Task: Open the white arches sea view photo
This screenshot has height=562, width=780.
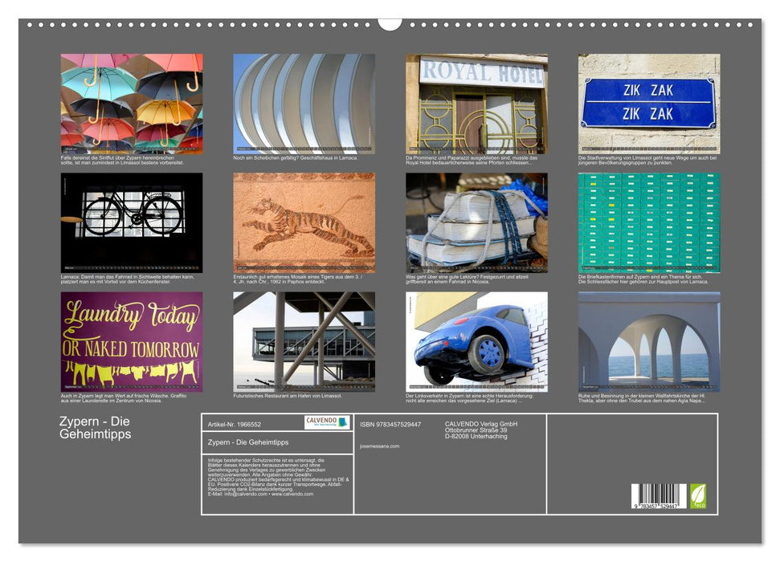Action: (x=648, y=341)
